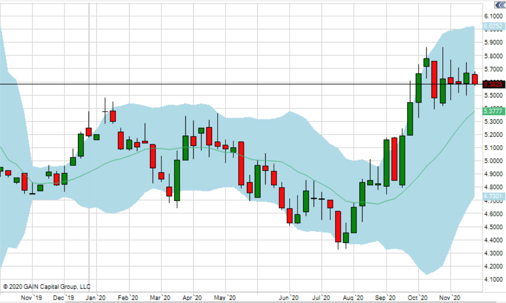Click the 6.1000 price axis label
The image size is (506, 303).
(x=493, y=16)
